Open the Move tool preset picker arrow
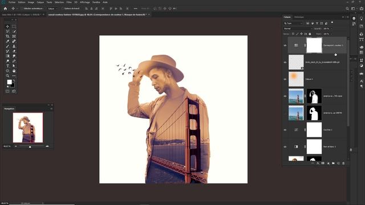This screenshot has height=205, width=365. 17,9
